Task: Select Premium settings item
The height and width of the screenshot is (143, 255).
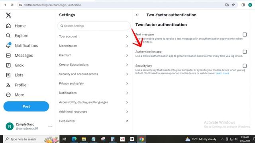Action: coord(94,55)
